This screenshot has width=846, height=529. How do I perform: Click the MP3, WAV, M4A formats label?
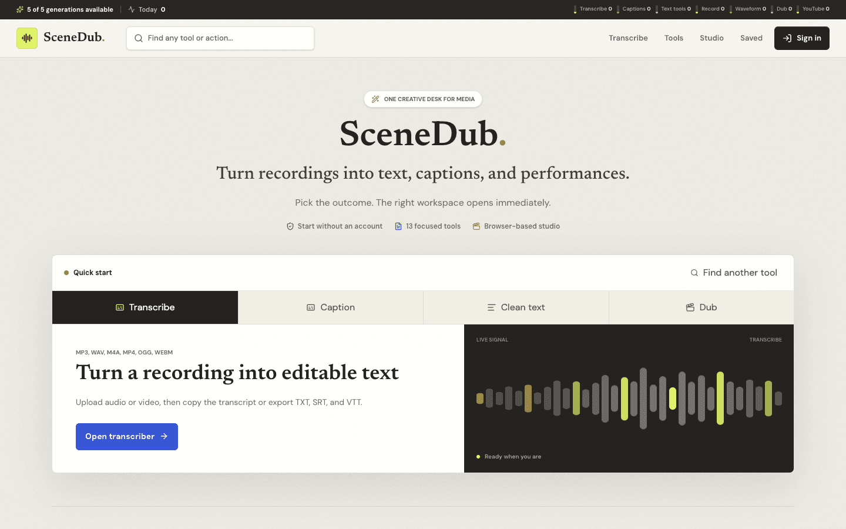click(x=124, y=353)
